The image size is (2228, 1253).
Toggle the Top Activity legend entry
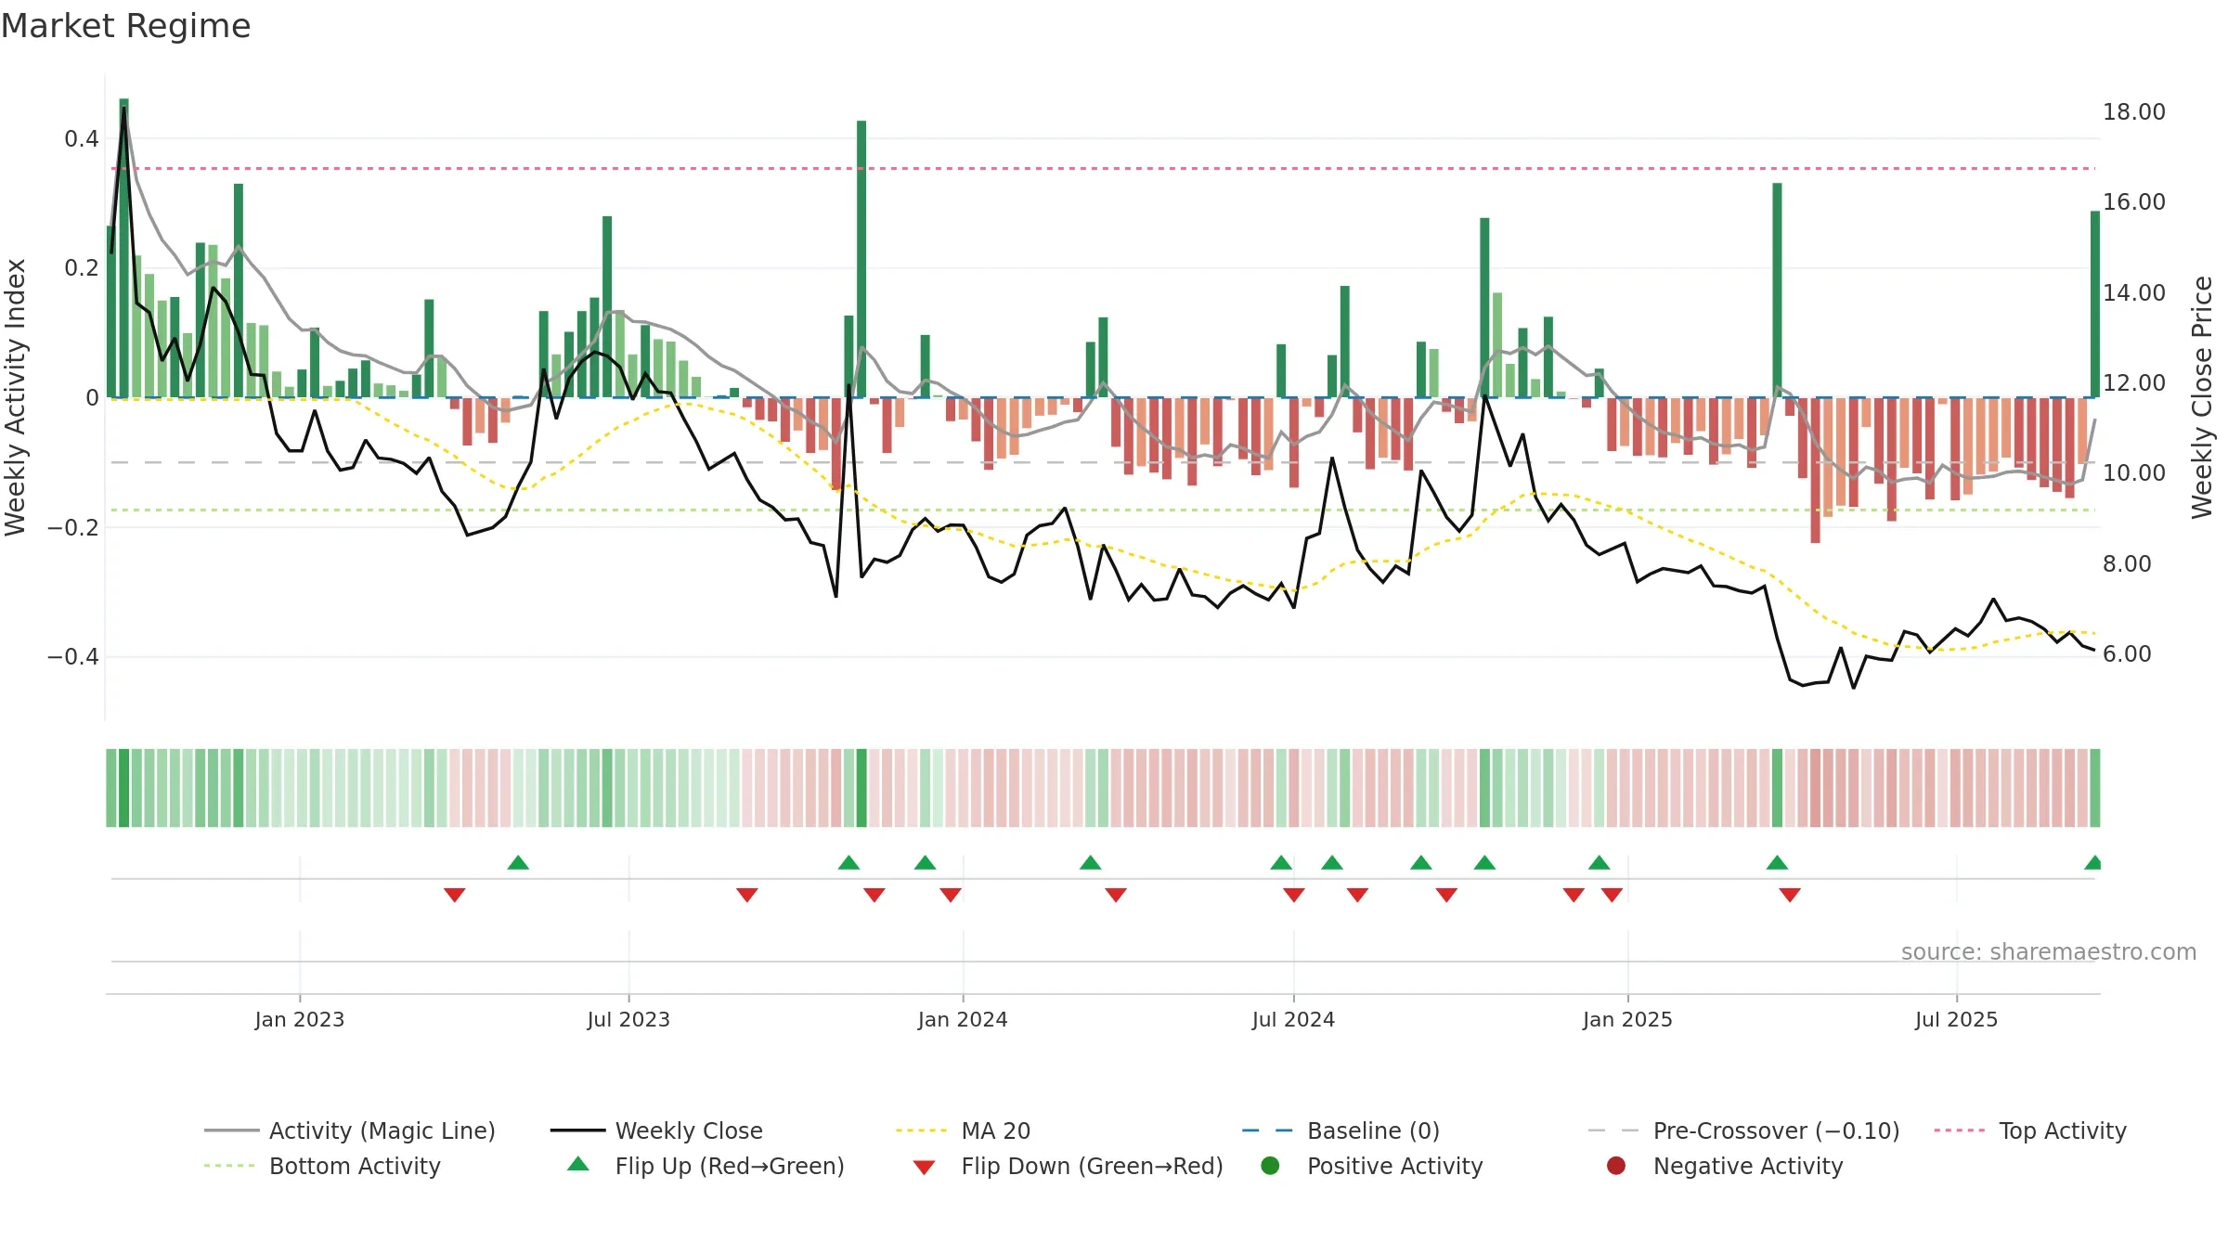(2030, 1130)
